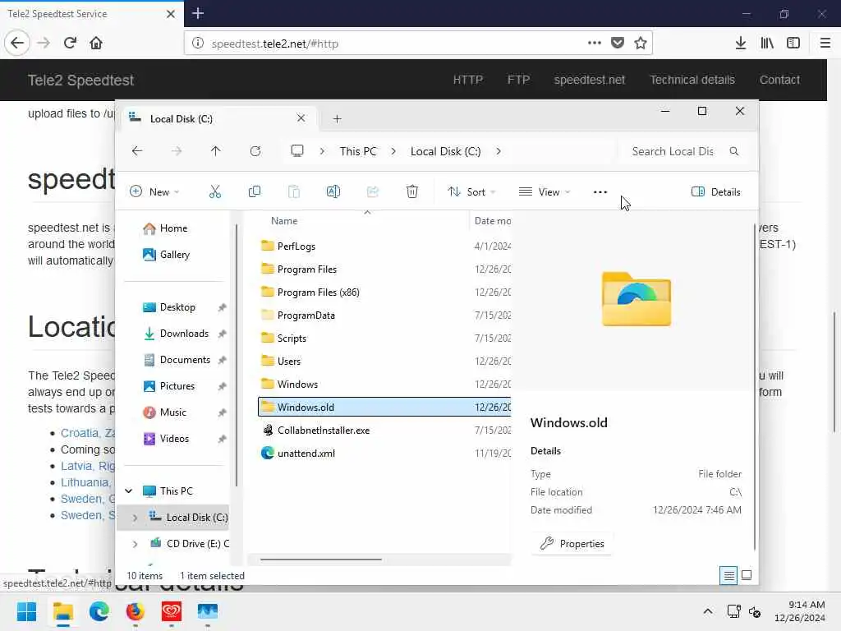This screenshot has width=841, height=631.
Task: Bookmark this page with the star icon
Action: coord(641,43)
